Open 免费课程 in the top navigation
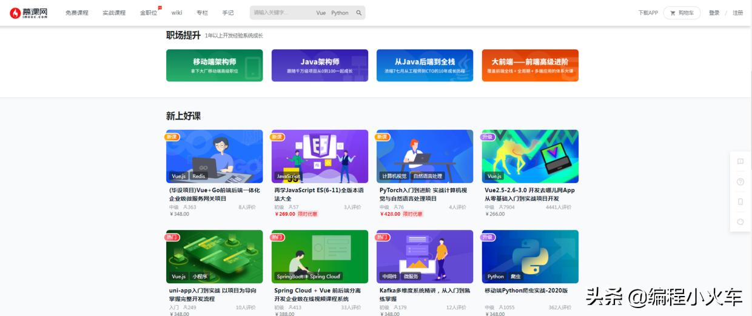The height and width of the screenshot is (316, 752). click(x=77, y=13)
